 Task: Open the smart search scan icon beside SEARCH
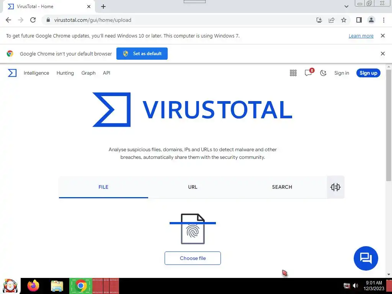[x=335, y=187]
